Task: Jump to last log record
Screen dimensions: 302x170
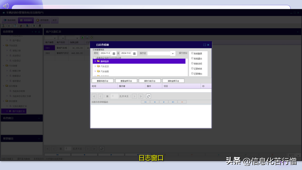Action: tap(173, 102)
